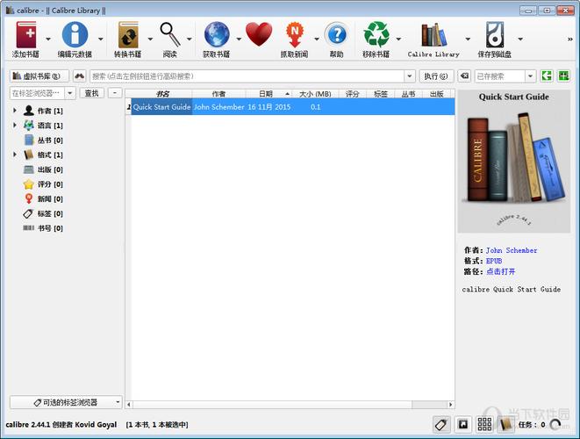This screenshot has height=439, width=580.
Task: Sort by the Size (MB) column header
Action: [315, 94]
